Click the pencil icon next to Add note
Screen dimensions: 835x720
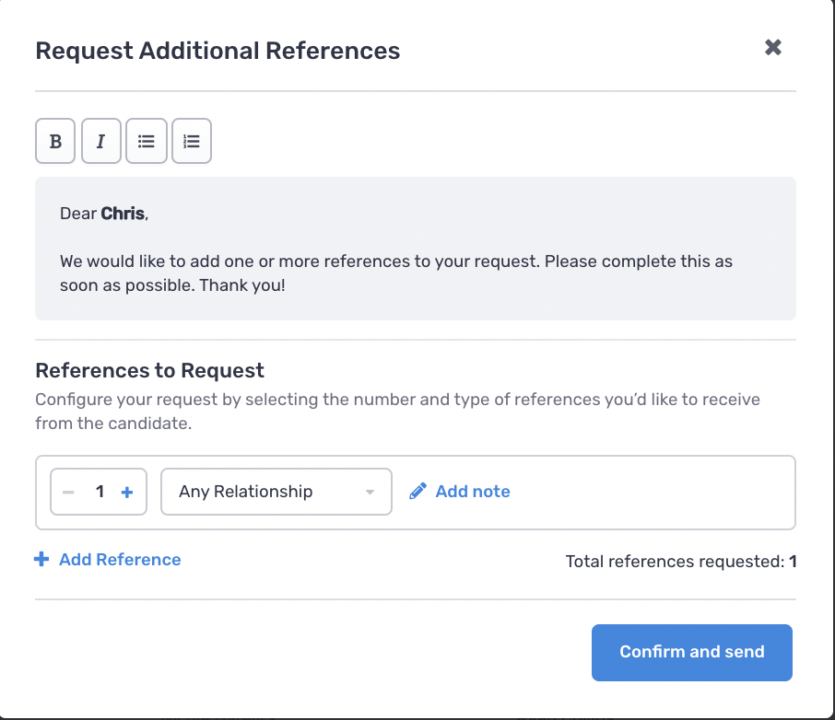click(417, 491)
